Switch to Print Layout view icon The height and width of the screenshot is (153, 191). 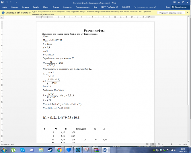coord(153,144)
